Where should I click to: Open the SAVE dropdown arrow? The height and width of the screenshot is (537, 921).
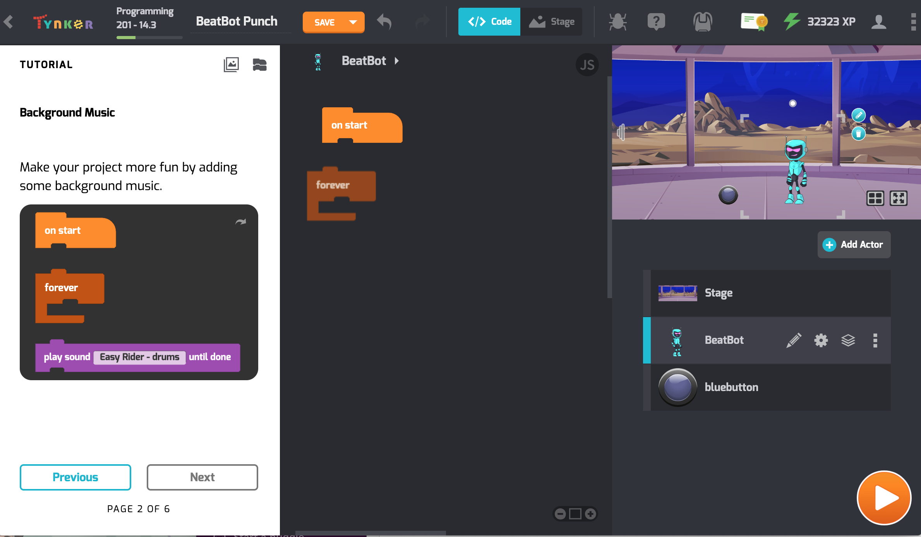353,22
